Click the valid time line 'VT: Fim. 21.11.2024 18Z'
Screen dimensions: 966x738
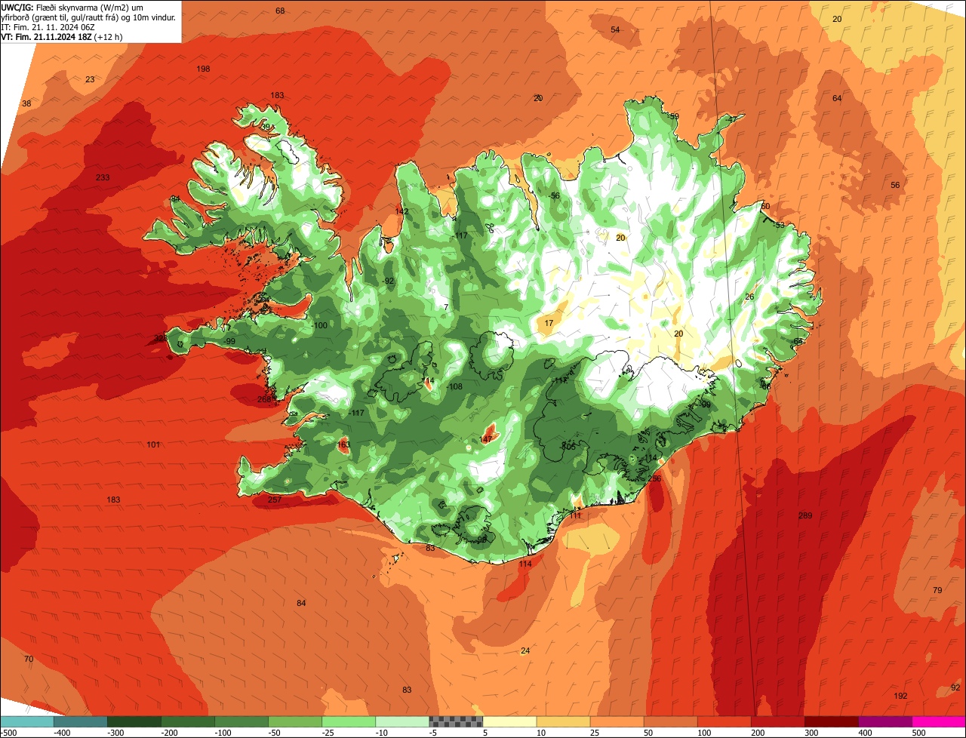pyautogui.click(x=61, y=36)
